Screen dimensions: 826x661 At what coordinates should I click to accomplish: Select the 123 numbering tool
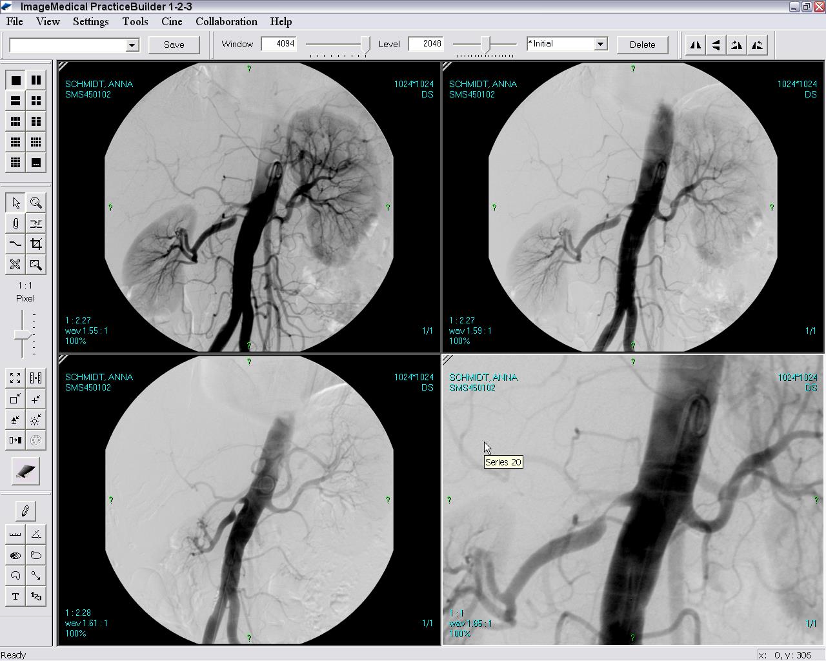pos(36,596)
